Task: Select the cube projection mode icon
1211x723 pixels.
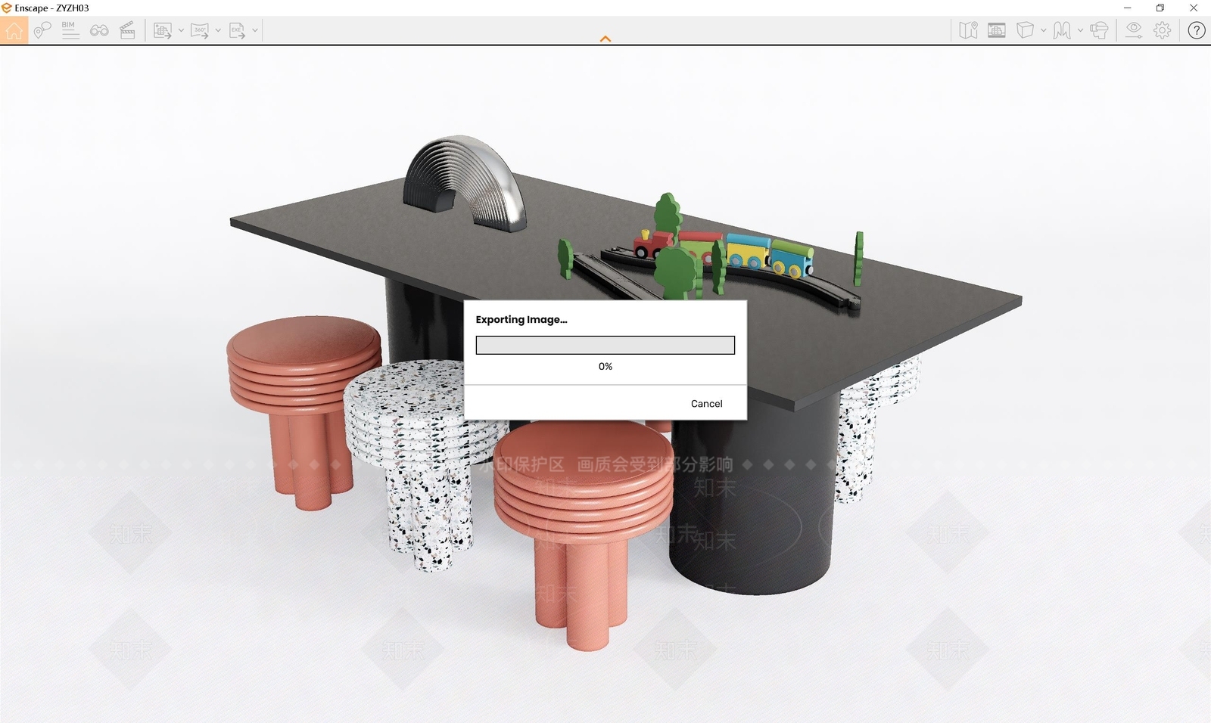Action: 1025,30
